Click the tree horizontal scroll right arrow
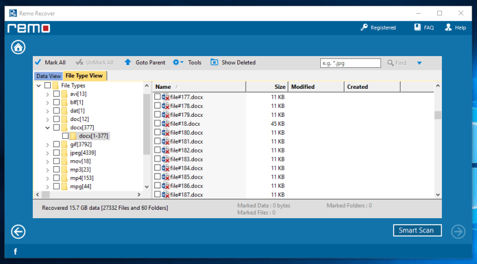The width and height of the screenshot is (477, 264). click(139, 194)
